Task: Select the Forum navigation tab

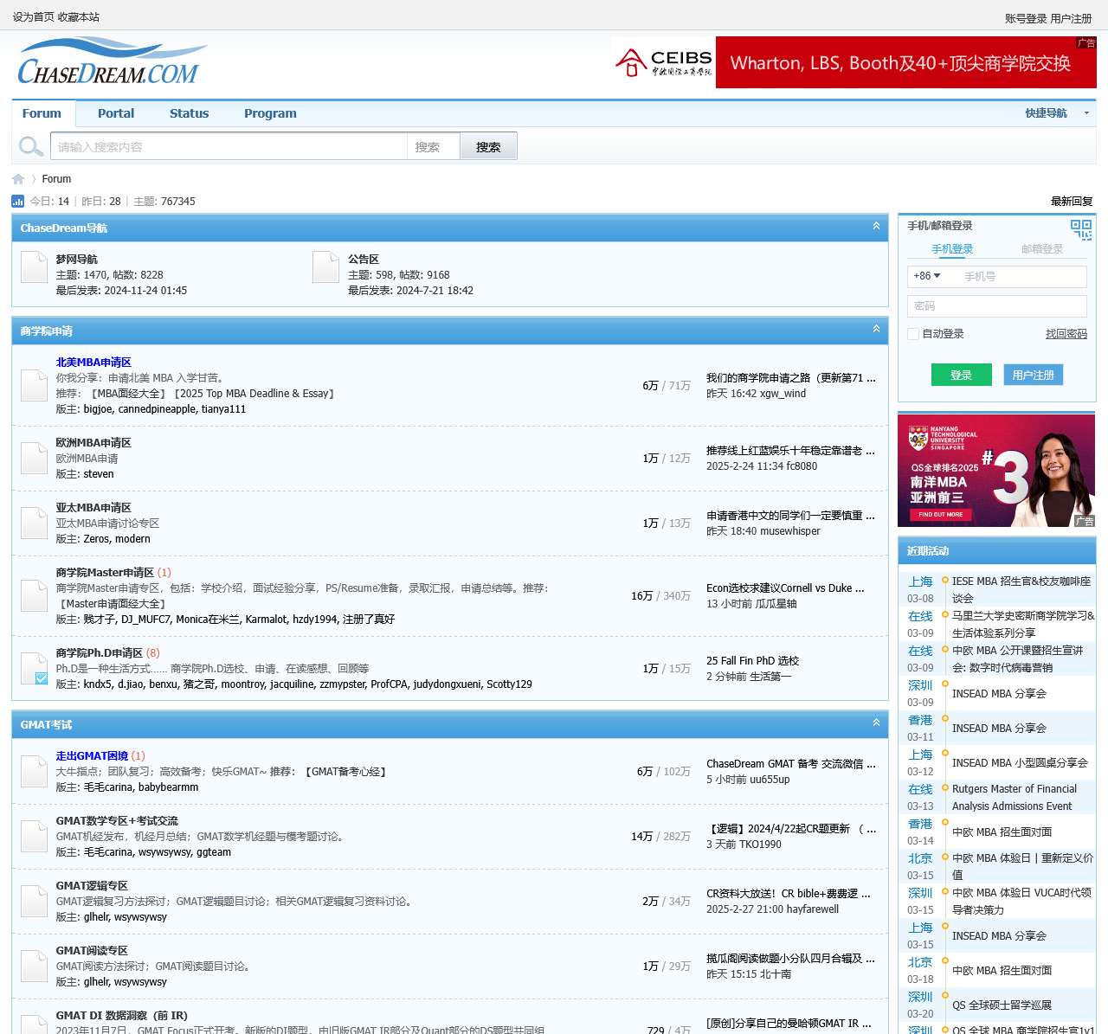Action: 42,113
